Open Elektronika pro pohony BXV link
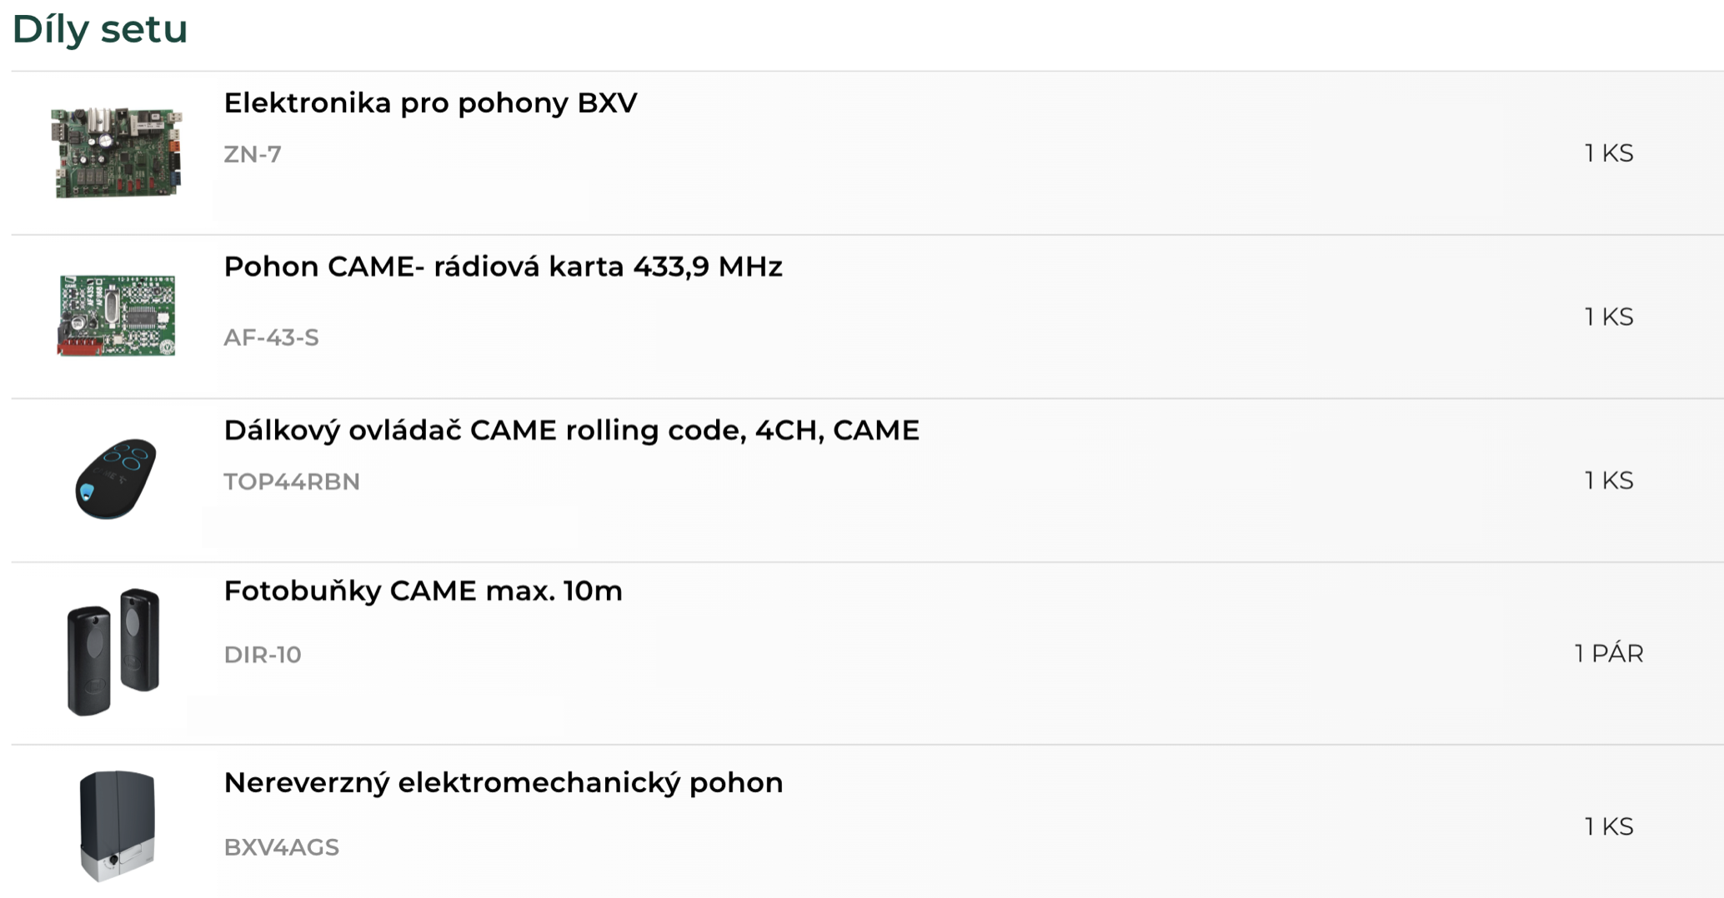1724x898 pixels. click(x=430, y=102)
